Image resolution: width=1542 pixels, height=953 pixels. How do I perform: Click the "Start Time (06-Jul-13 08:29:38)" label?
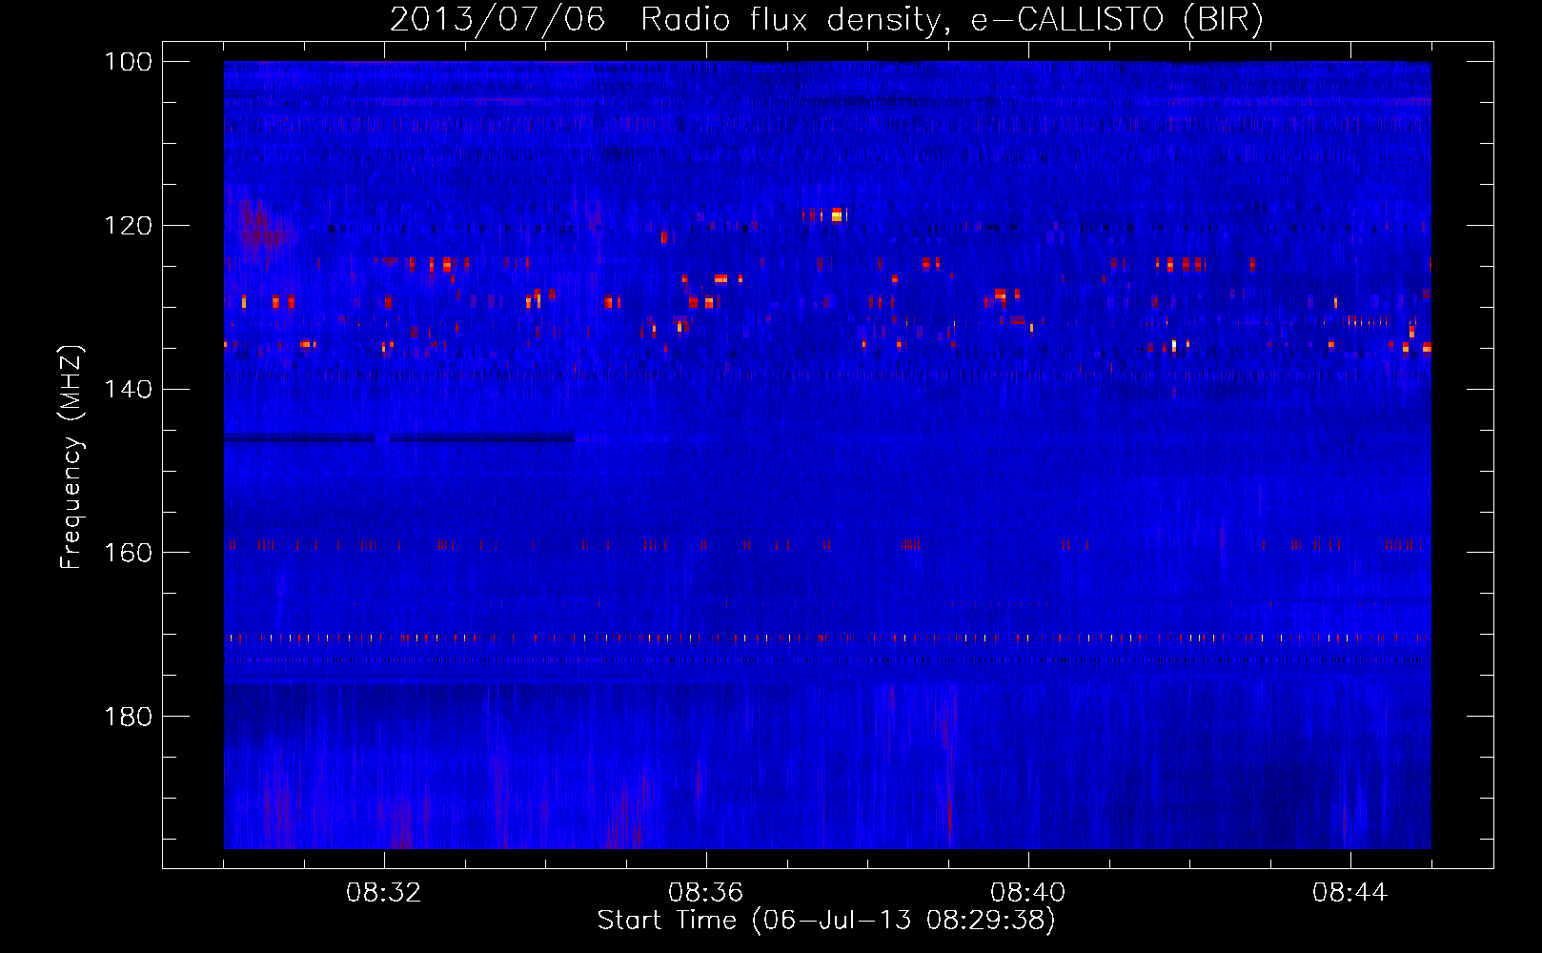pos(826,921)
